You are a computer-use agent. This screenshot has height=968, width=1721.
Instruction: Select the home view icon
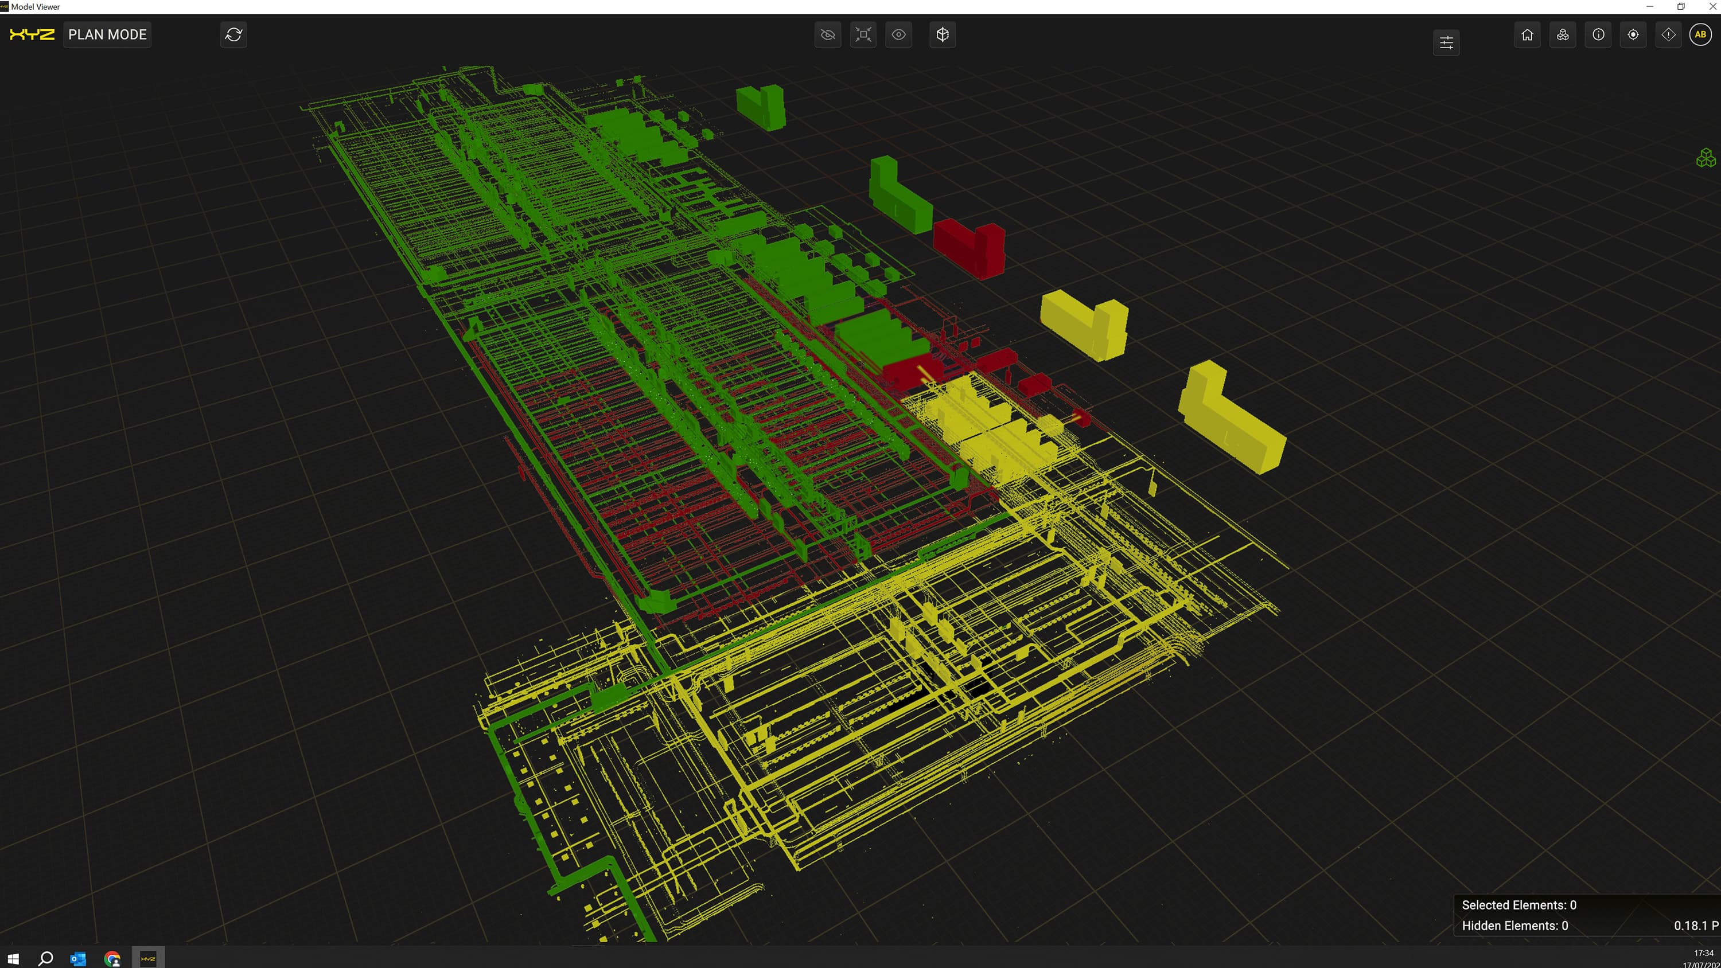pyautogui.click(x=1527, y=34)
